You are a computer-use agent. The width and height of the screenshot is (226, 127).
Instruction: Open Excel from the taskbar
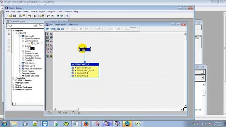138,124
